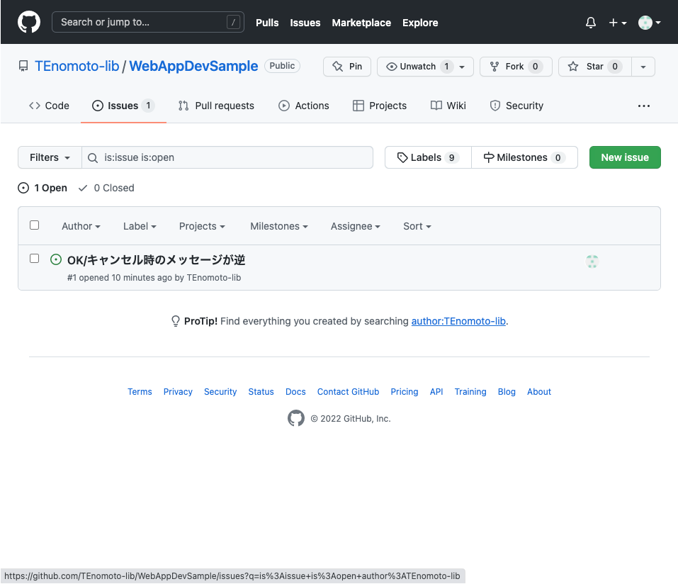The image size is (678, 584).
Task: Open the Wiki tab
Action: point(448,106)
